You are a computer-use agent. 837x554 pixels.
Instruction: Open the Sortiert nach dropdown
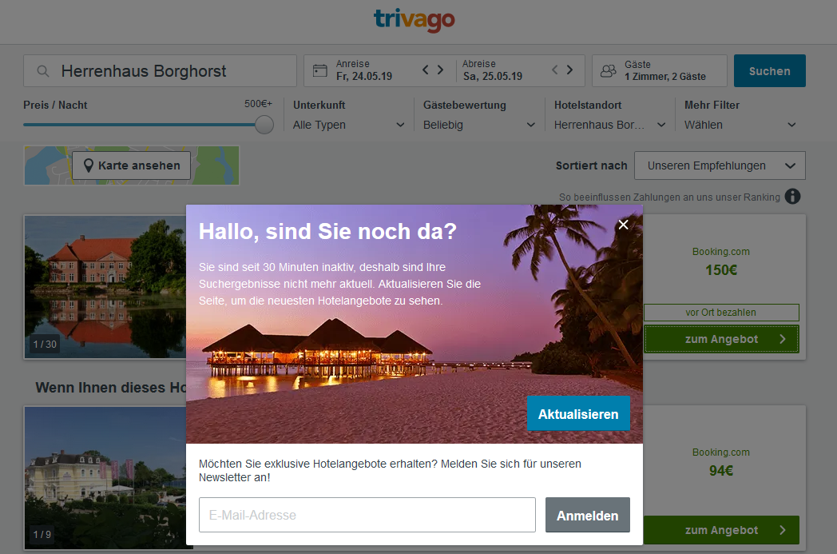point(720,165)
